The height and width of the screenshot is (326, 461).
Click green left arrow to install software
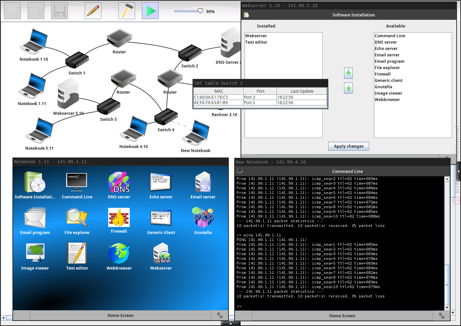pos(348,73)
